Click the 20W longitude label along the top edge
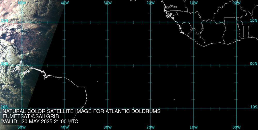This screenshot has height=130, width=258. 151,3
